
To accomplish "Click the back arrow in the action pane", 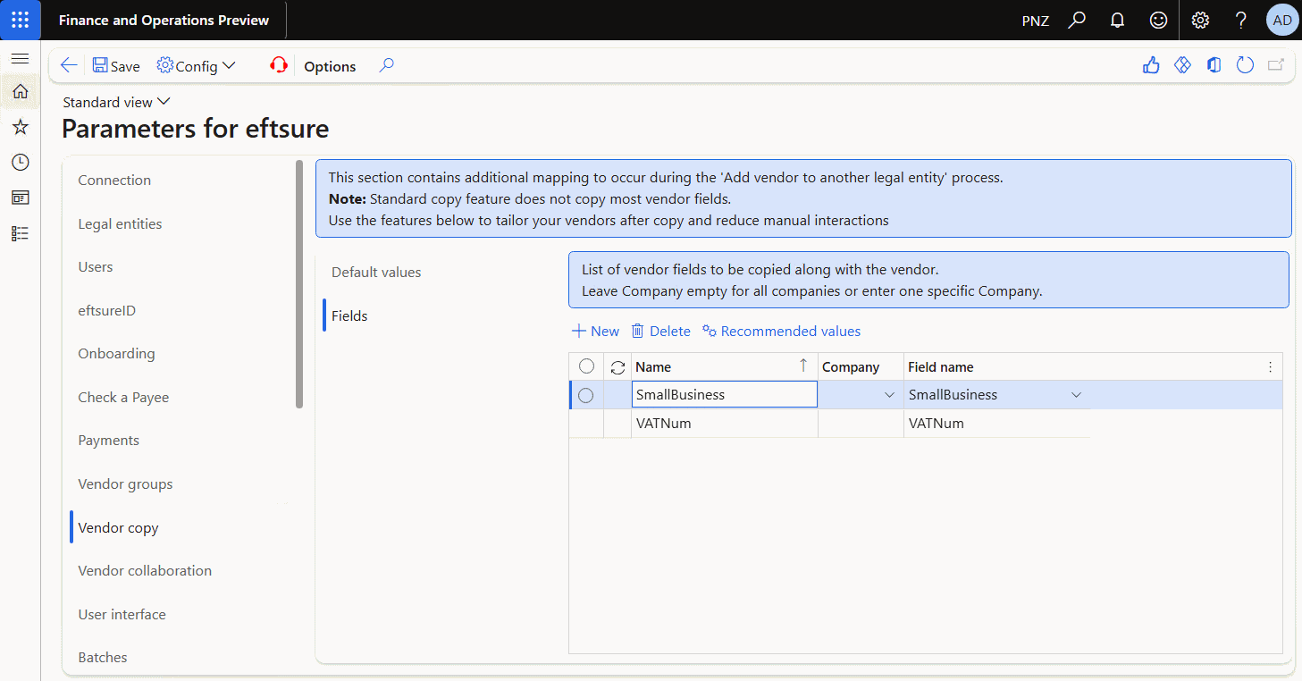I will coord(69,65).
